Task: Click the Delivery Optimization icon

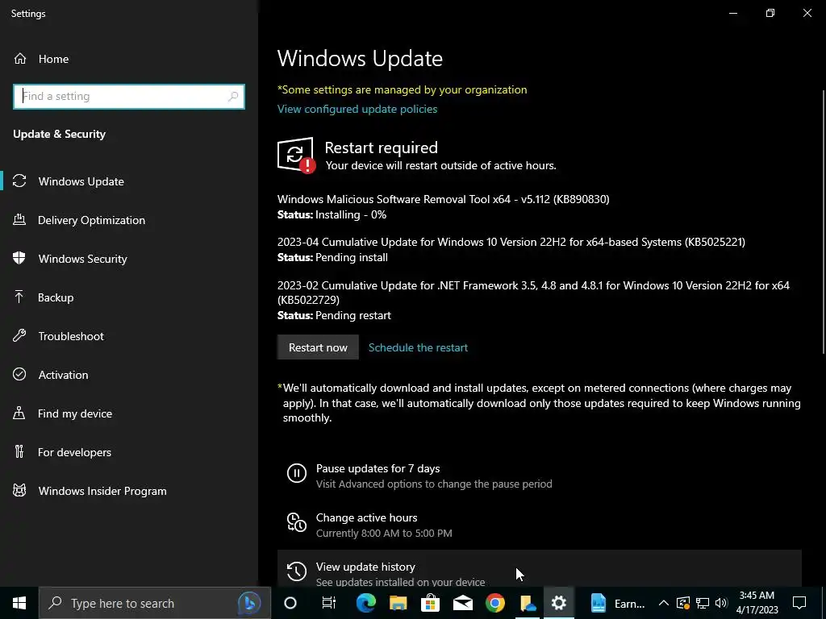Action: click(x=19, y=219)
